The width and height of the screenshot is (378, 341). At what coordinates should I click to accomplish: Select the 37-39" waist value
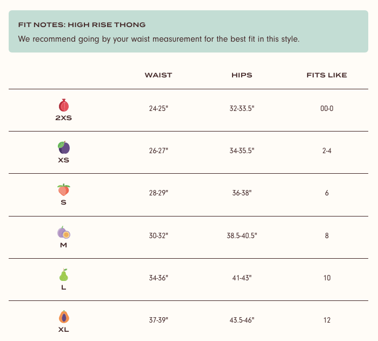coord(158,320)
